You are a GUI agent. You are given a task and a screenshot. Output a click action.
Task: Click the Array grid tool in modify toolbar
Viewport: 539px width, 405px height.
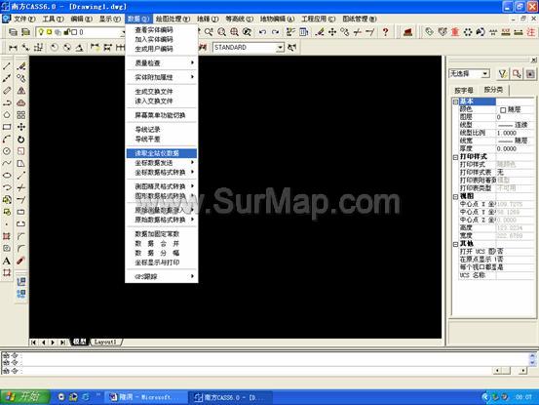21,115
